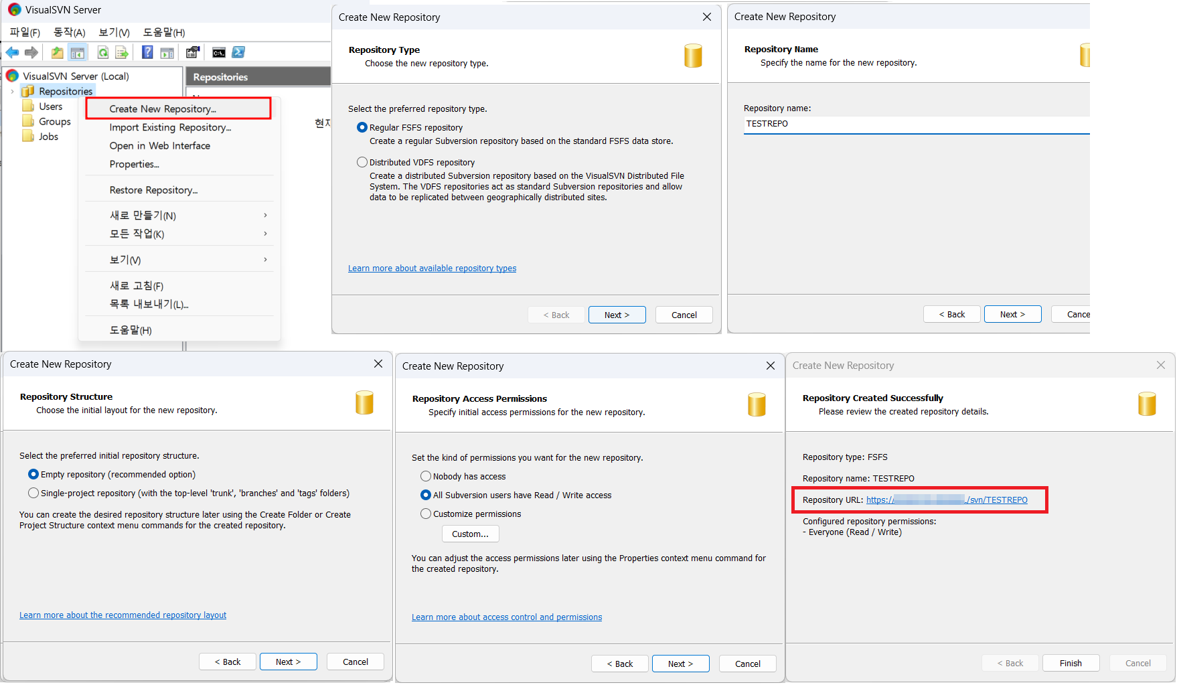
Task: Toggle the Show/Hide Console Tree icon
Action: click(x=78, y=52)
